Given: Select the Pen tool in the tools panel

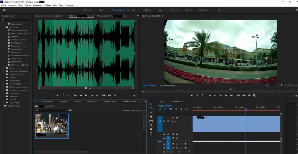Looking at the screenshot, I should 151,125.
